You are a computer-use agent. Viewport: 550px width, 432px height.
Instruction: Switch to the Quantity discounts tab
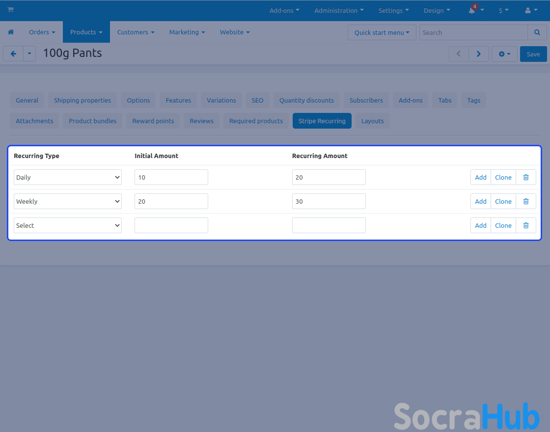point(306,100)
